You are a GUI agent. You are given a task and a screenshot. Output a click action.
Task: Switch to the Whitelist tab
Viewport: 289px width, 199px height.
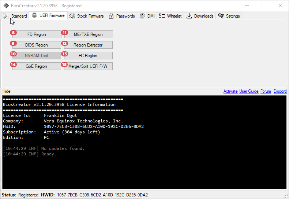[x=170, y=16]
